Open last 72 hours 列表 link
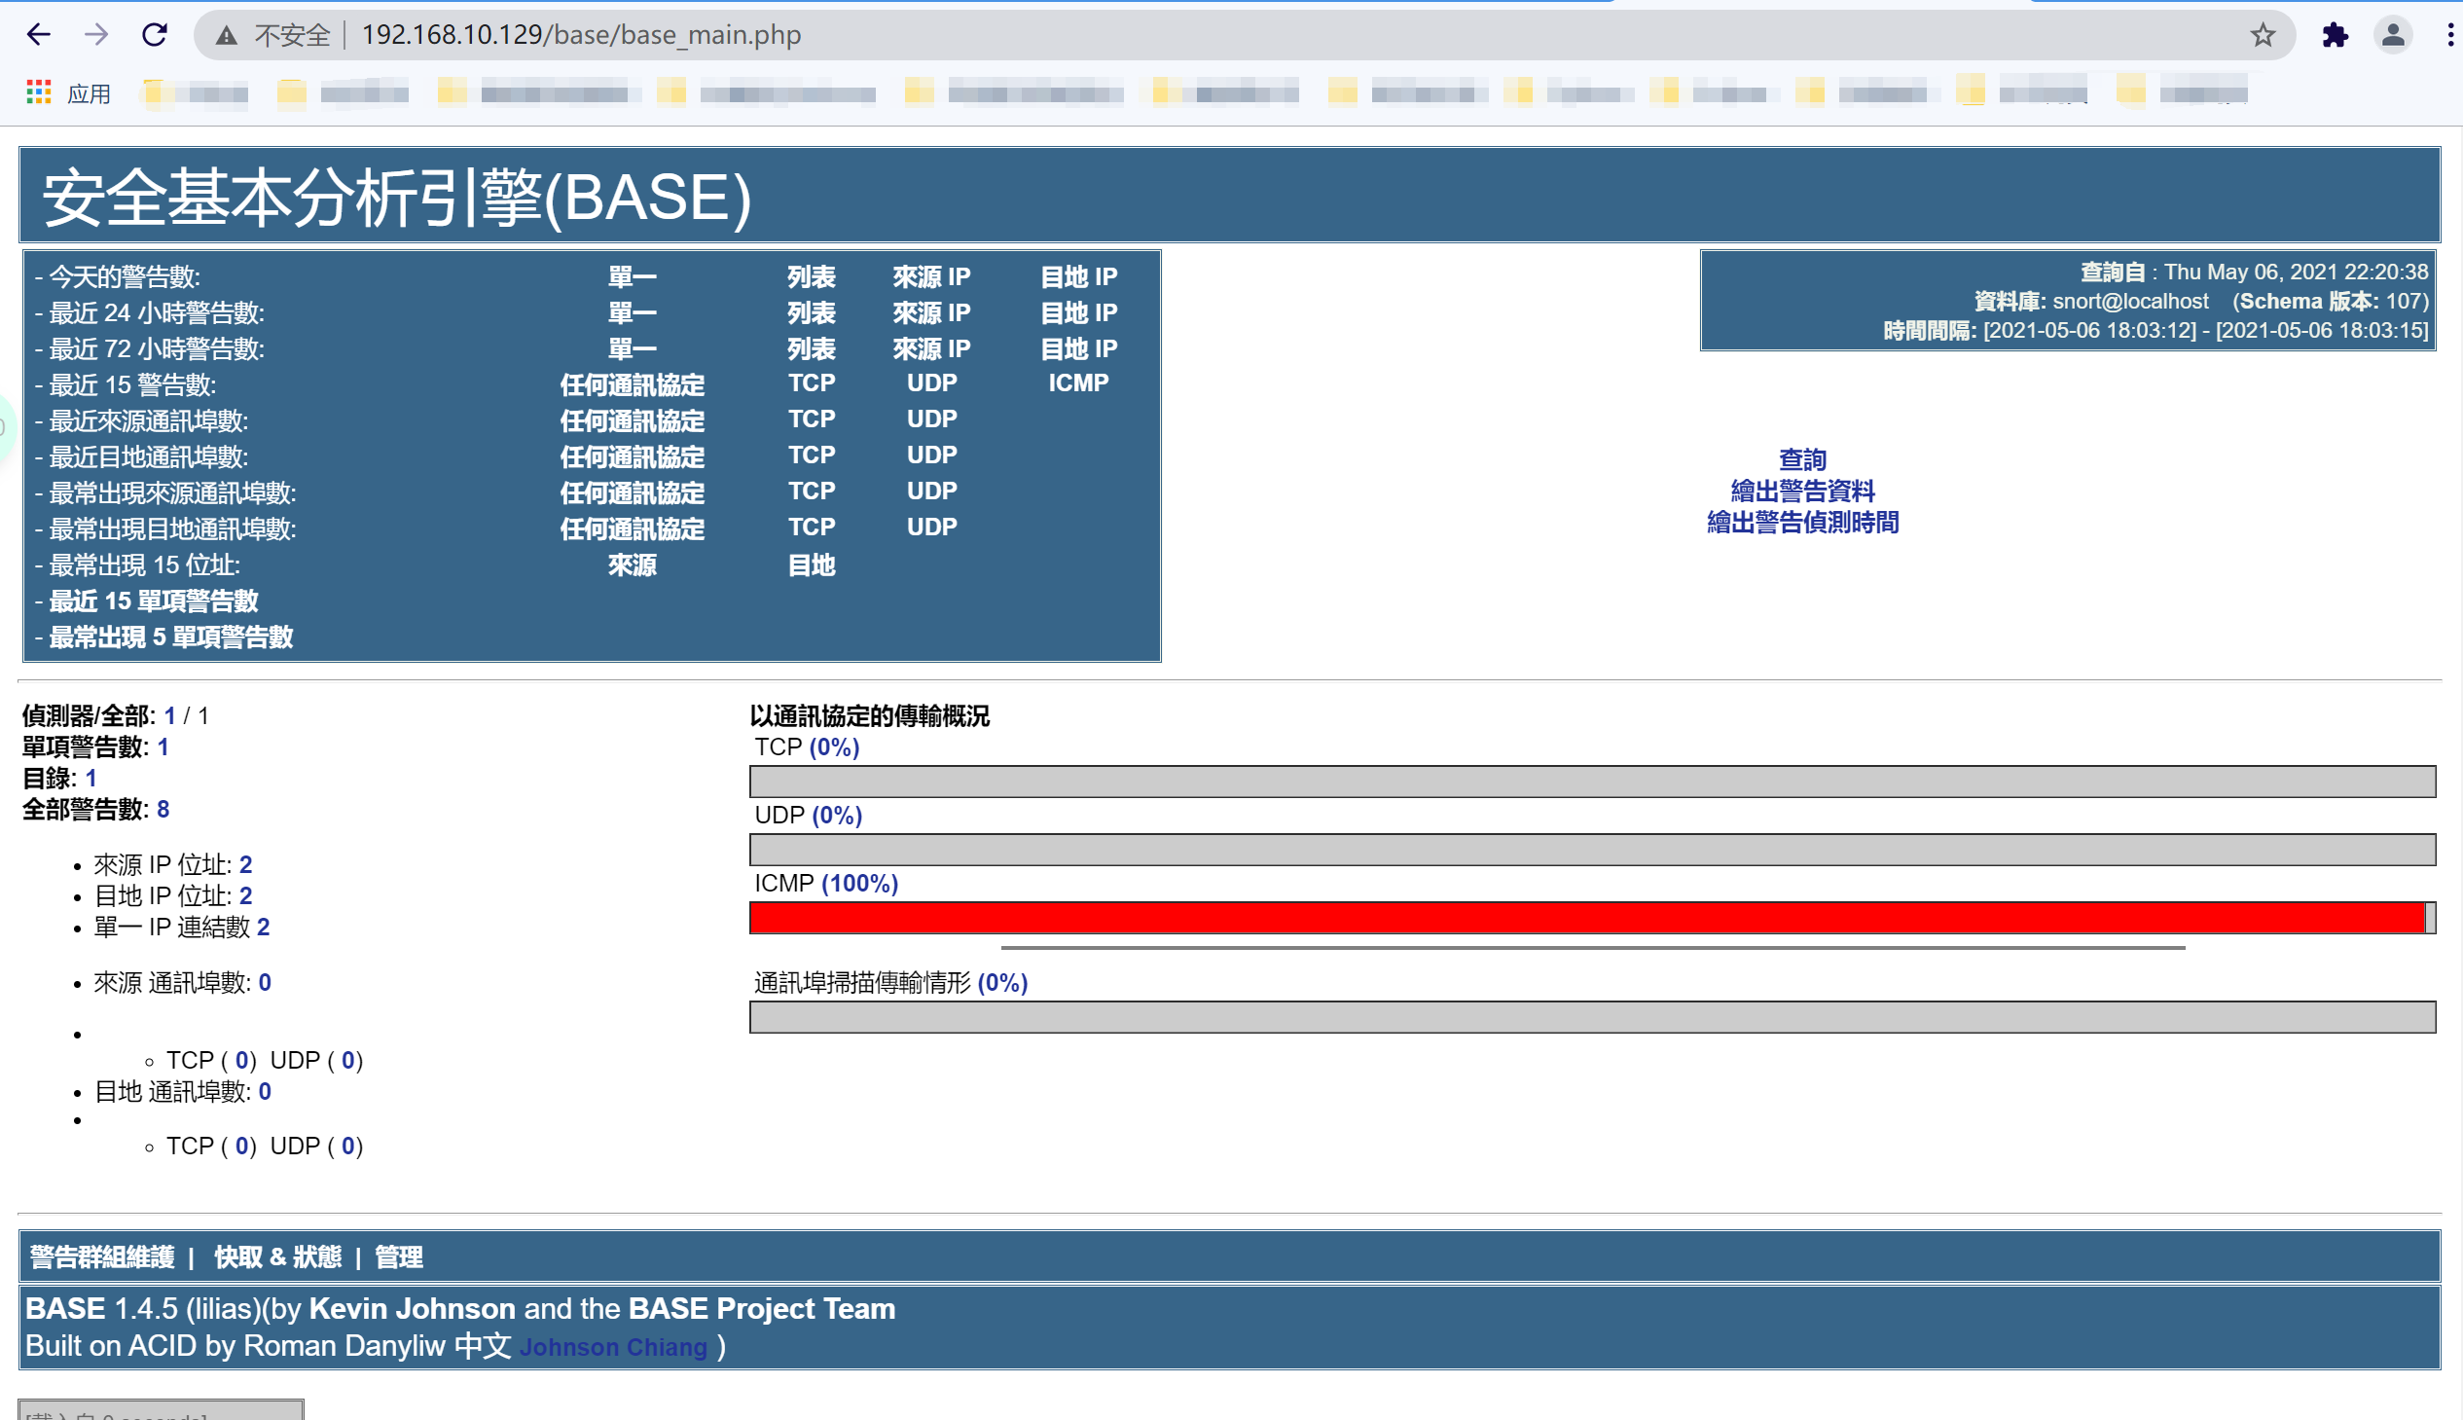The image size is (2463, 1420). 812,349
